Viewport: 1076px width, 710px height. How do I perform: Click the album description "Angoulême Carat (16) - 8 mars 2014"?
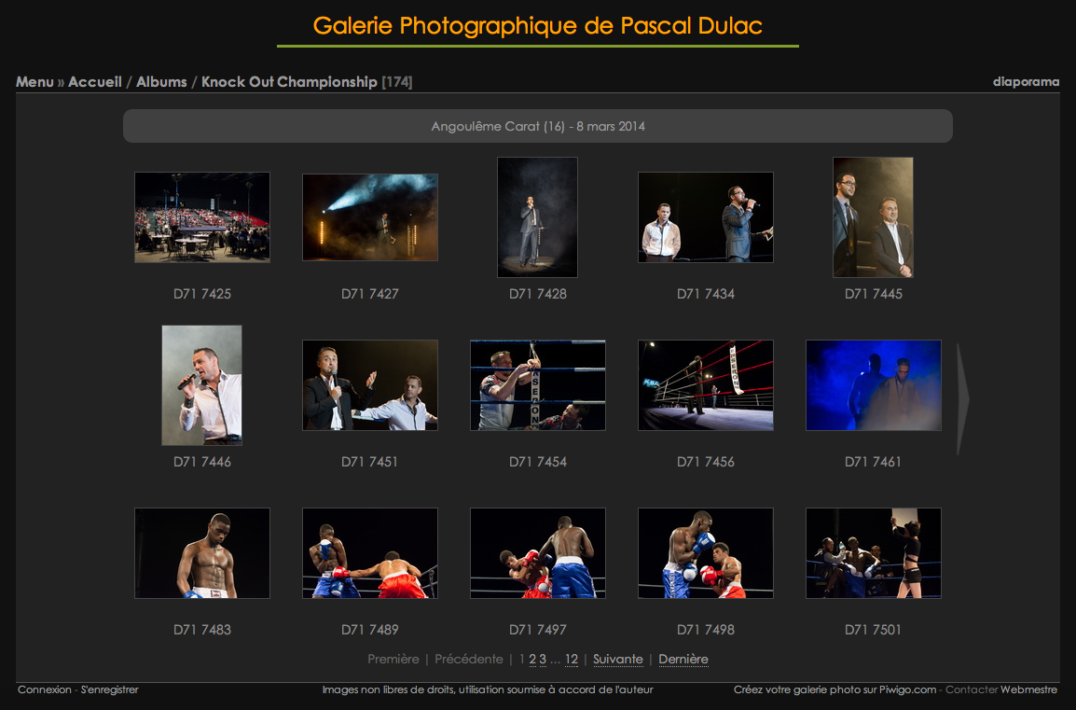pos(538,126)
